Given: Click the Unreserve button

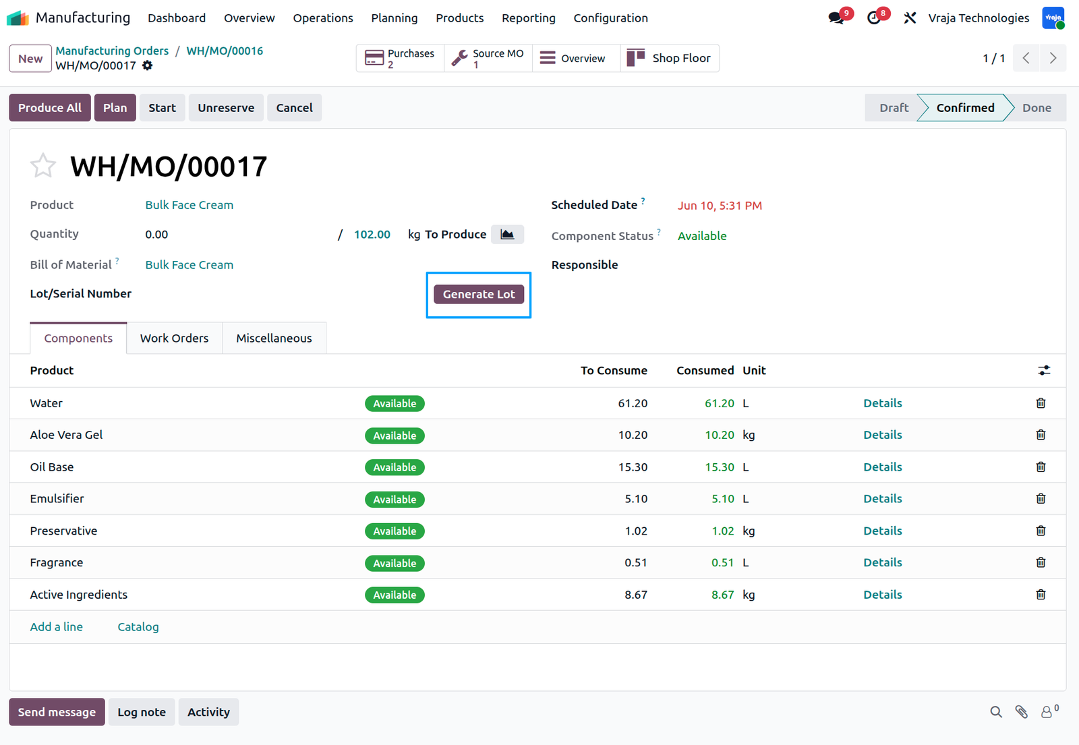Looking at the screenshot, I should click(226, 108).
